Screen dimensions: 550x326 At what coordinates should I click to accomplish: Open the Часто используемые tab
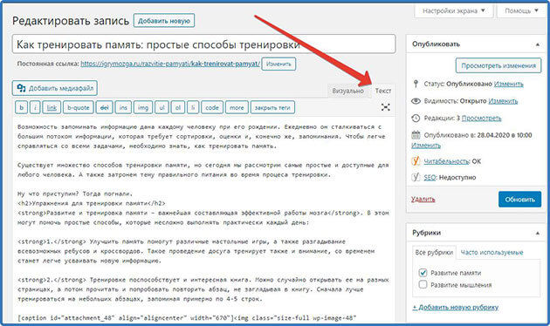(x=492, y=253)
